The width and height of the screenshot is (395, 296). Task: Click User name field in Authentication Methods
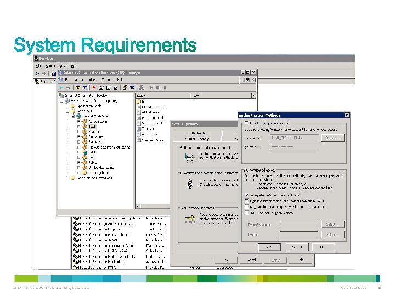(x=295, y=138)
